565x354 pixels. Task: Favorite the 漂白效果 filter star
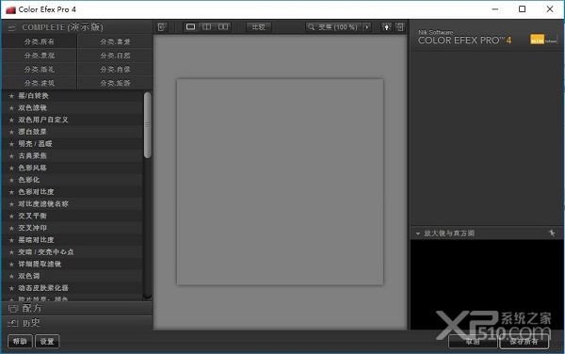[x=11, y=132]
